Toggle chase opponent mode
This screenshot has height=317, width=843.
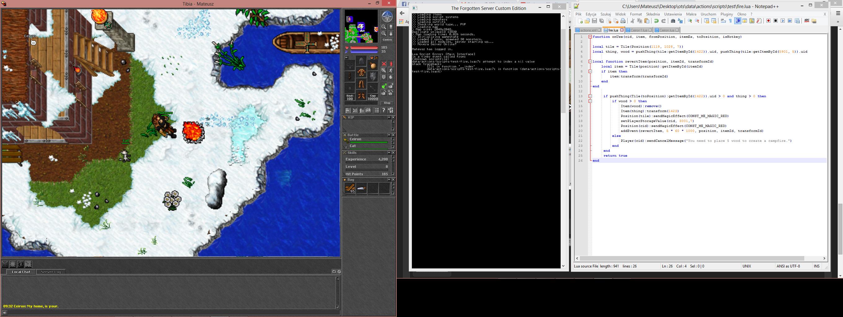pos(391,71)
